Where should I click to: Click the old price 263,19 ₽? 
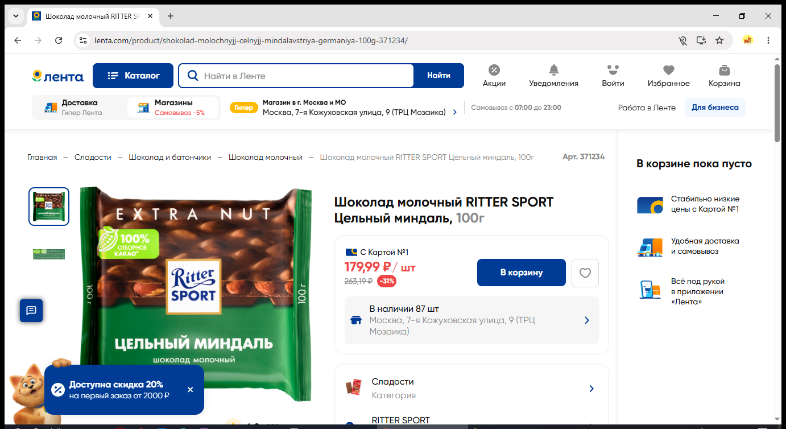(x=359, y=281)
